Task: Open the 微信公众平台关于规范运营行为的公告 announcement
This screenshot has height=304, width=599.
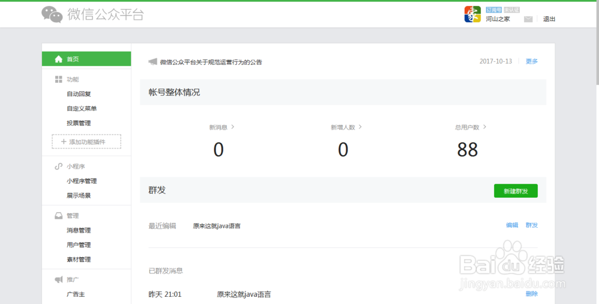Action: point(211,62)
